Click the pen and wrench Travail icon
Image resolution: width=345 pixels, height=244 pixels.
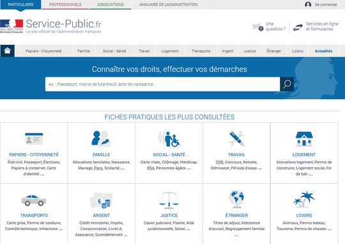click(236, 139)
